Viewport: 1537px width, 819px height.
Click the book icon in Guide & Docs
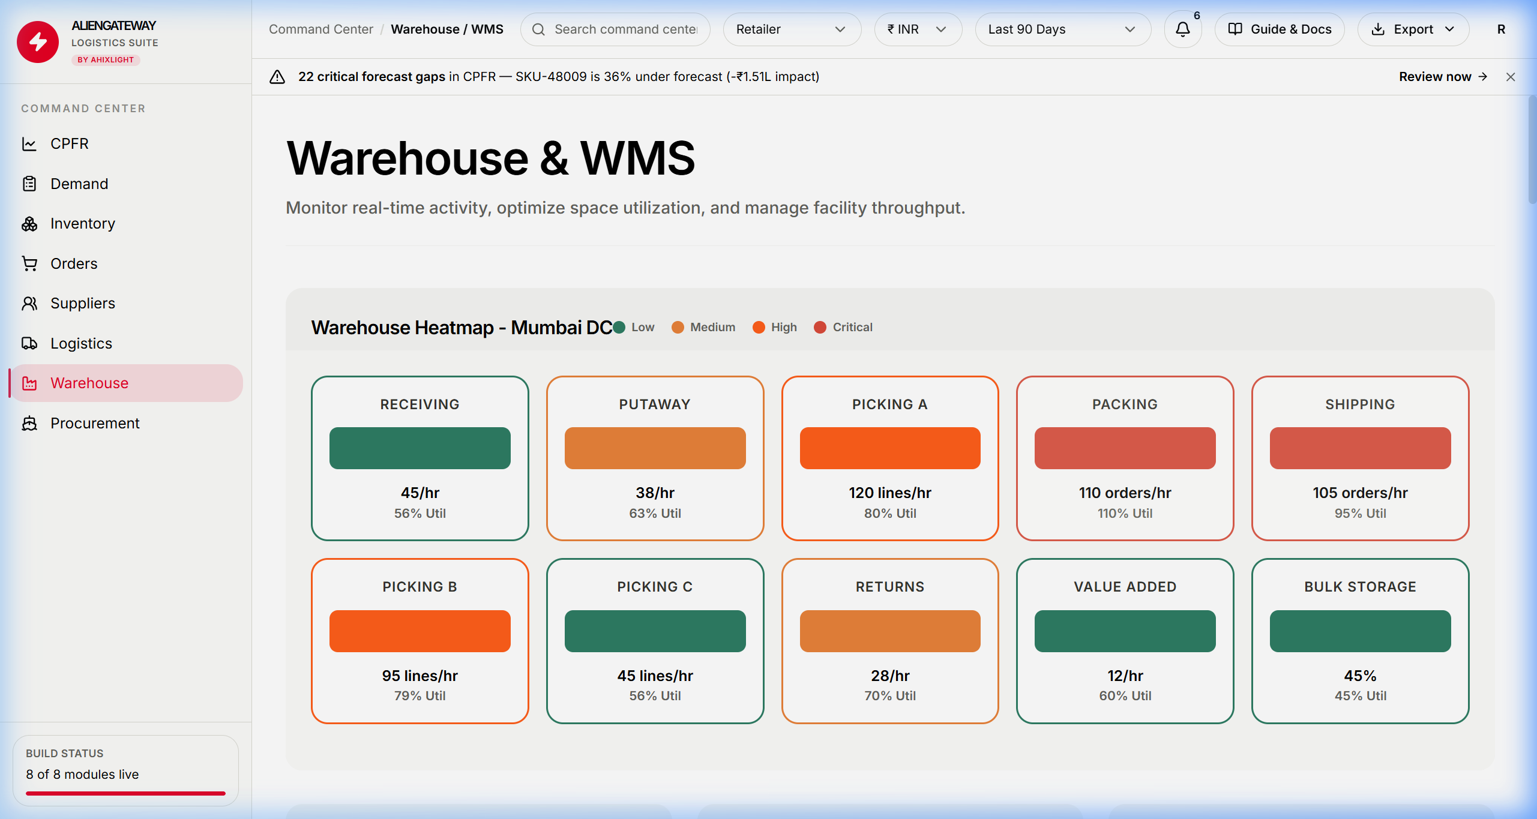tap(1235, 29)
